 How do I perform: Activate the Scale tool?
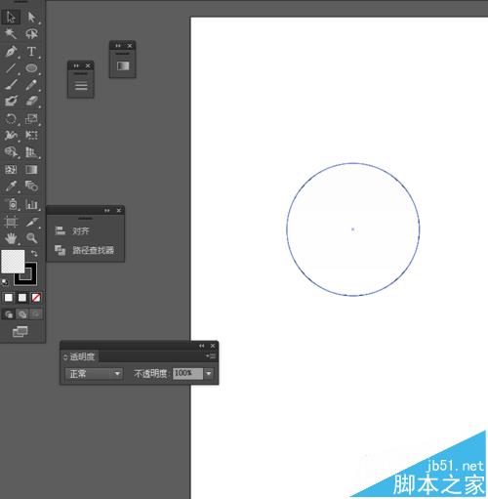coord(31,118)
